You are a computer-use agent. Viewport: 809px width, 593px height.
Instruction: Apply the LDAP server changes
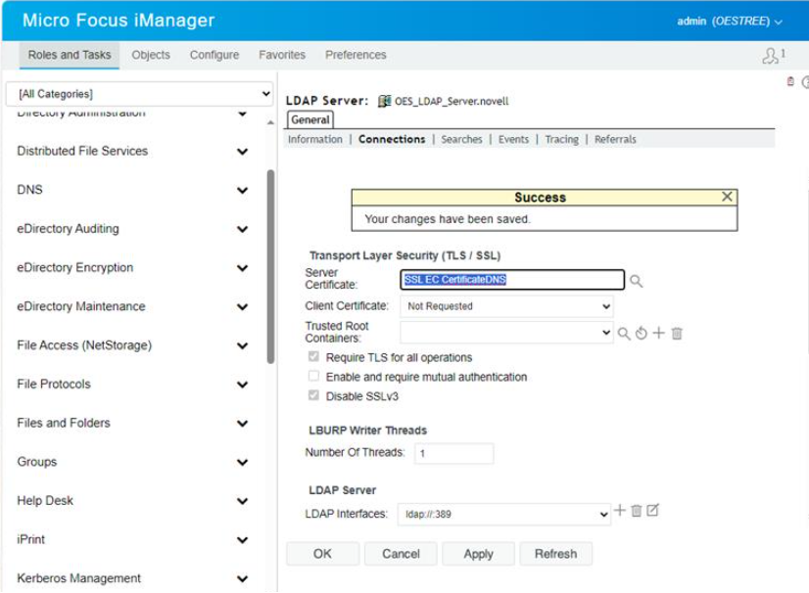pos(478,553)
